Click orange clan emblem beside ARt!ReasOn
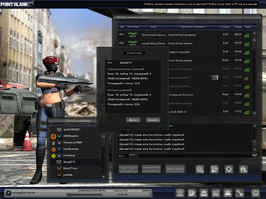The height and width of the screenshot is (199, 266). [x=54, y=136]
